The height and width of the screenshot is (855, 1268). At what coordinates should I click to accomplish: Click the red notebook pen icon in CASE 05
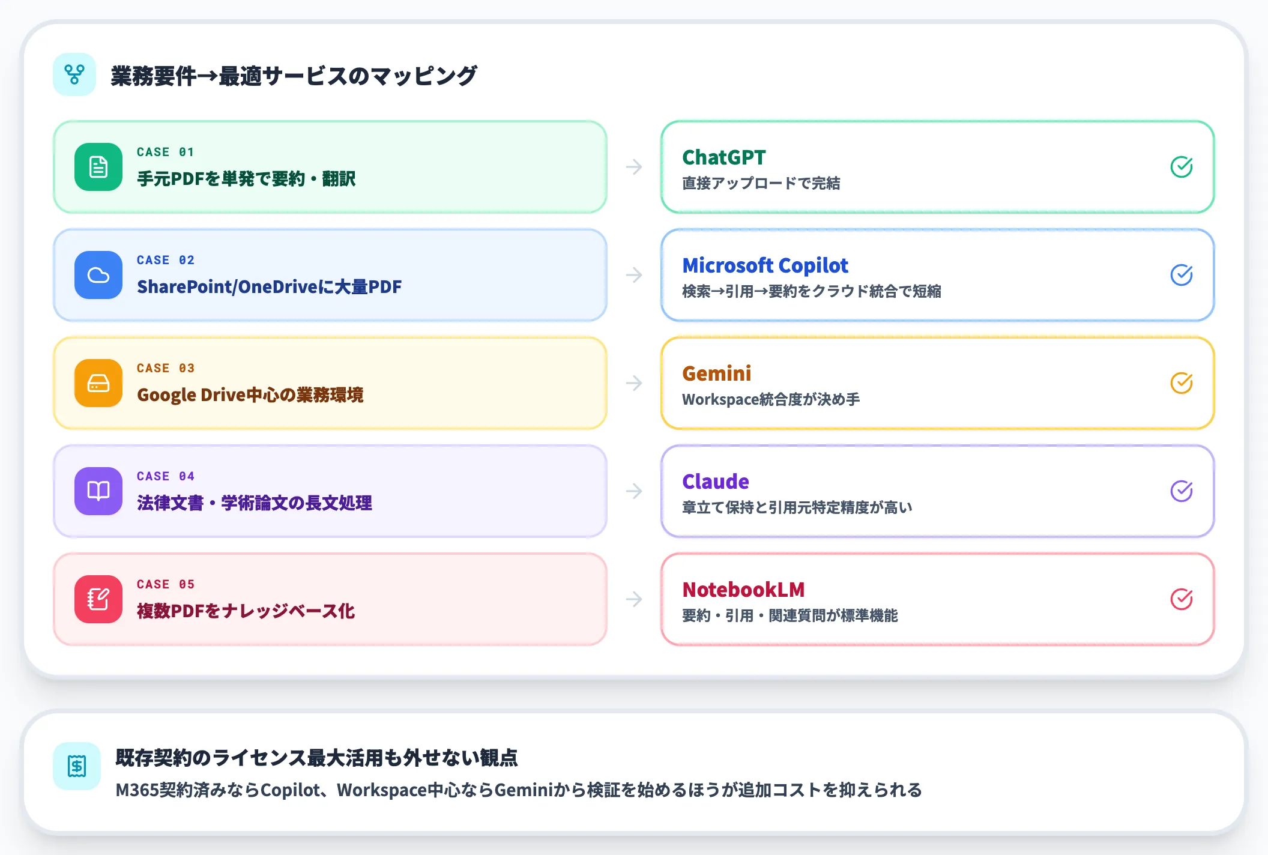coord(98,599)
